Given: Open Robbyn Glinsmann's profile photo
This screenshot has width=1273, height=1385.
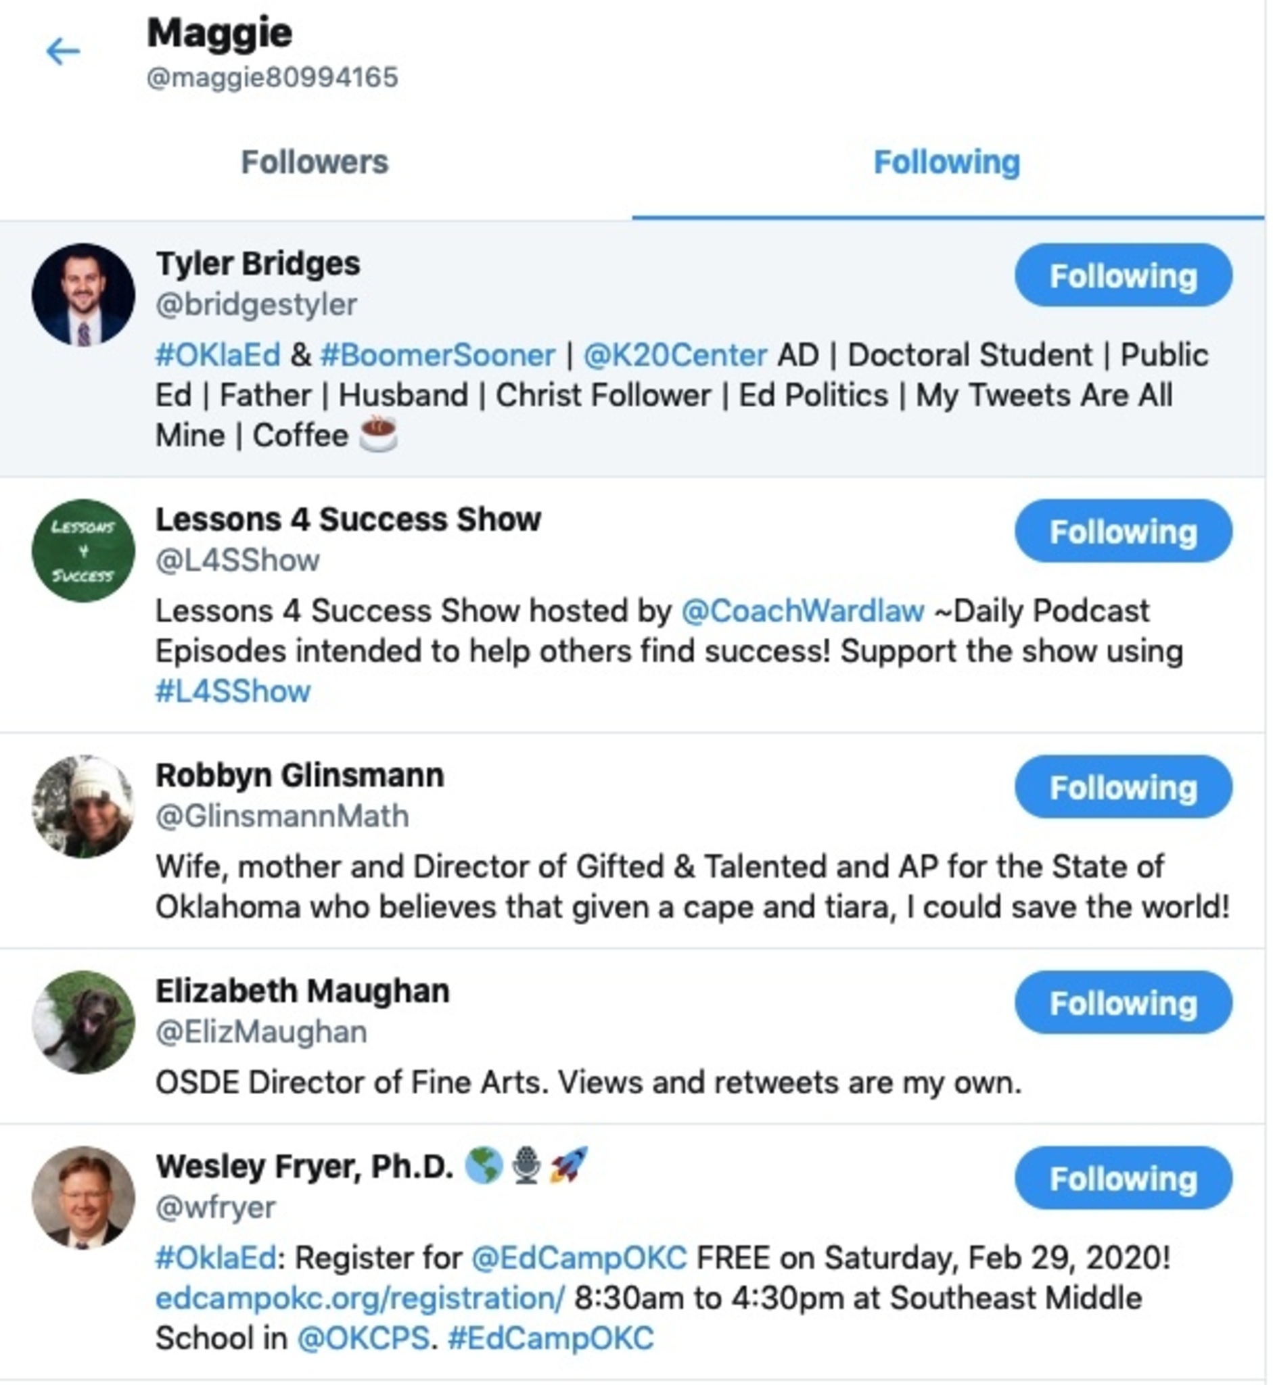Looking at the screenshot, I should coord(83,807).
